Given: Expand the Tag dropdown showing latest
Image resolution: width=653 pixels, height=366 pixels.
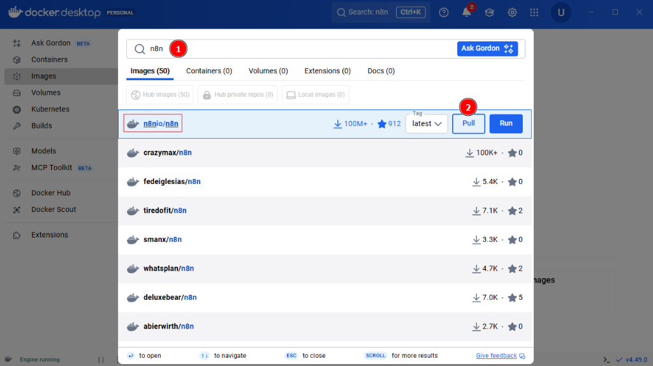Looking at the screenshot, I should pyautogui.click(x=427, y=124).
